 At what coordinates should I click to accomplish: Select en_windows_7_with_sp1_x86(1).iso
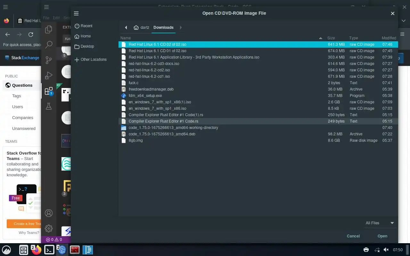tap(258, 102)
